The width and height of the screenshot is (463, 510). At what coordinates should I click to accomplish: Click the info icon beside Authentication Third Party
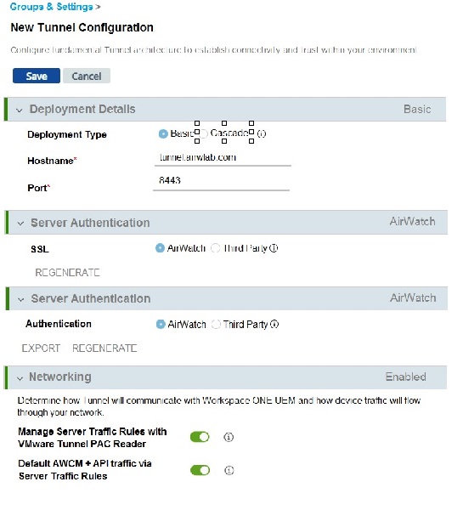274,325
